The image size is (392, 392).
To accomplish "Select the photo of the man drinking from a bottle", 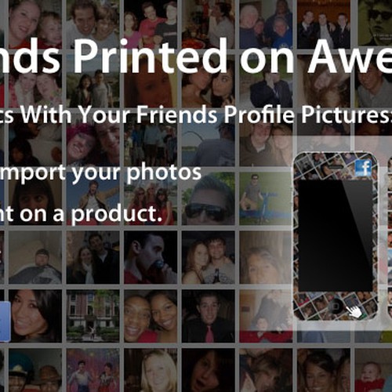I will click(151, 257).
